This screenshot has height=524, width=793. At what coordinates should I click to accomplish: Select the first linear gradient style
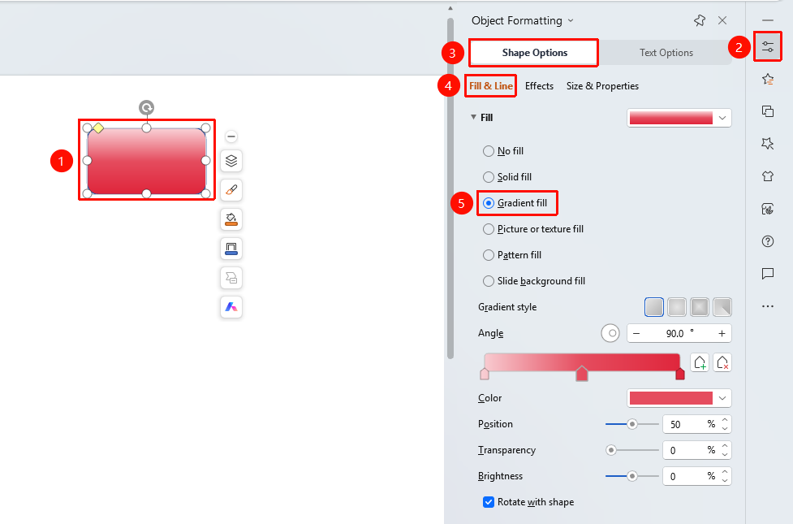pos(654,307)
